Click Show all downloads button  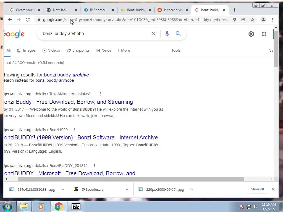pyautogui.click(x=257, y=189)
